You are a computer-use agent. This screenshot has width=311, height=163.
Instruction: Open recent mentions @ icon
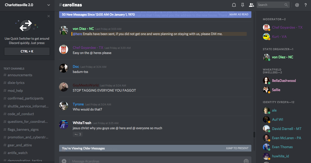[297, 5]
